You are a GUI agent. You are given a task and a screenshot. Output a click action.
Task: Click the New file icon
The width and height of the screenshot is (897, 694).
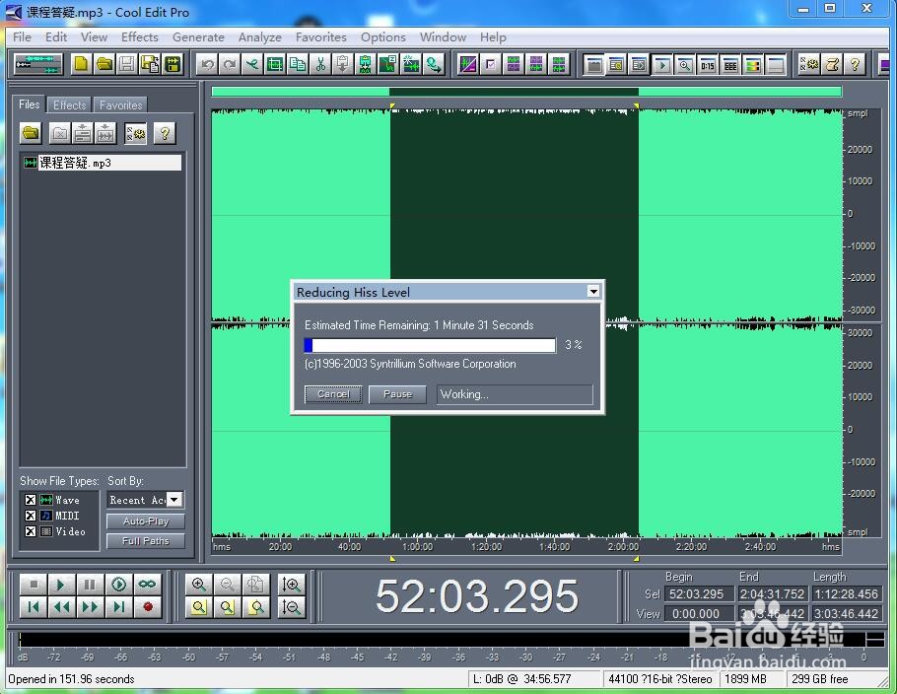pos(81,64)
